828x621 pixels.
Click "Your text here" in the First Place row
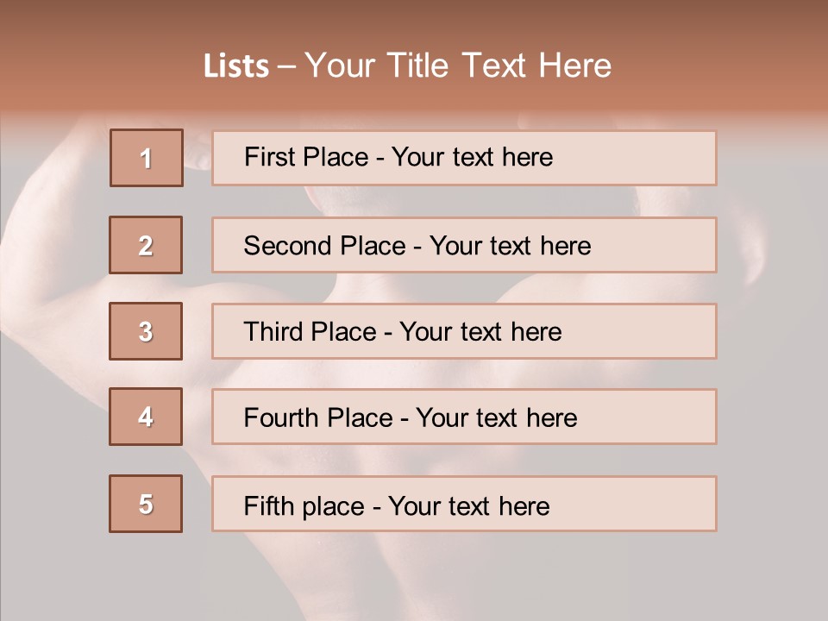(472, 157)
